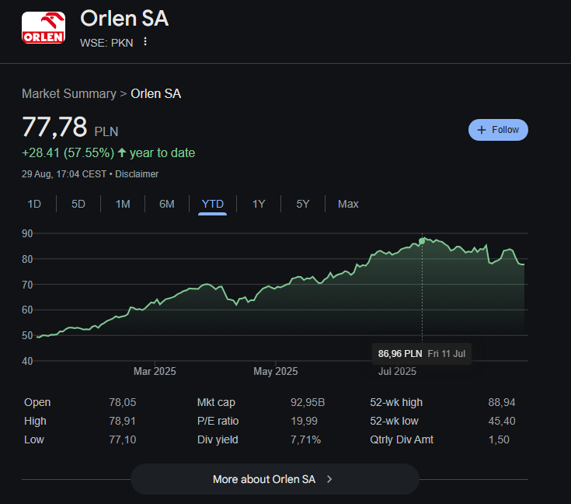
Task: Switch to the 1Y chart range
Action: (x=259, y=204)
